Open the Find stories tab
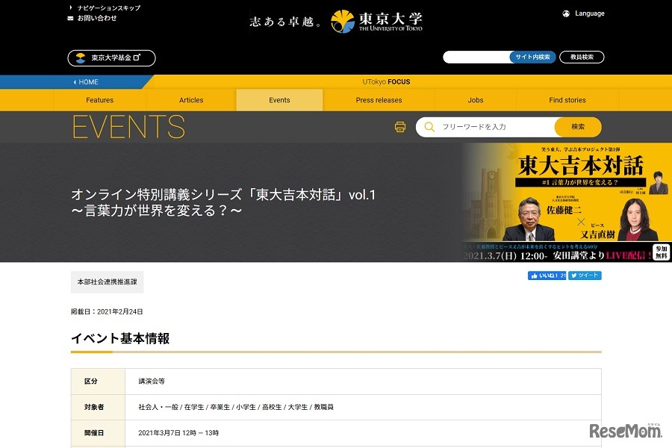The image size is (672, 448). click(x=567, y=100)
